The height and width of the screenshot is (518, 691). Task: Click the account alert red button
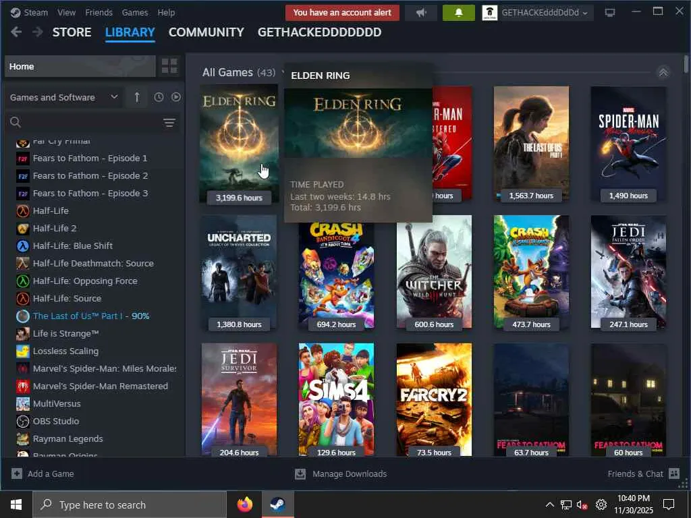[342, 13]
